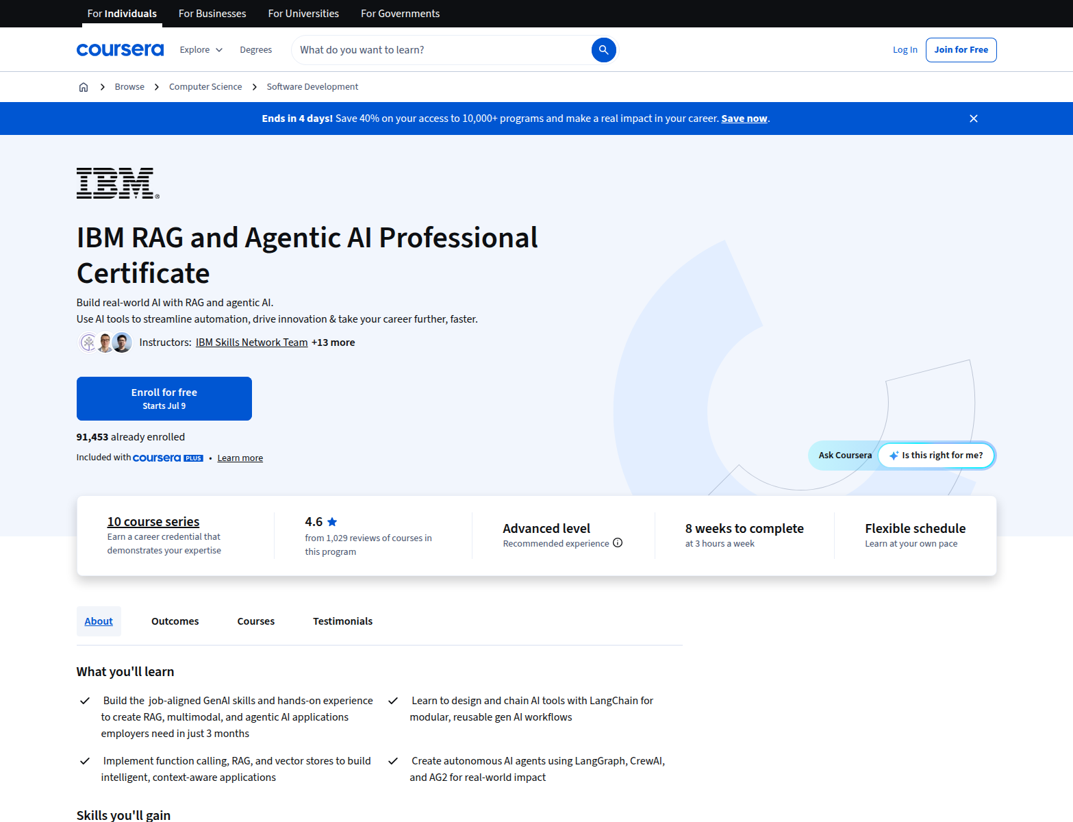Switch to the Outcomes tab

click(x=175, y=621)
